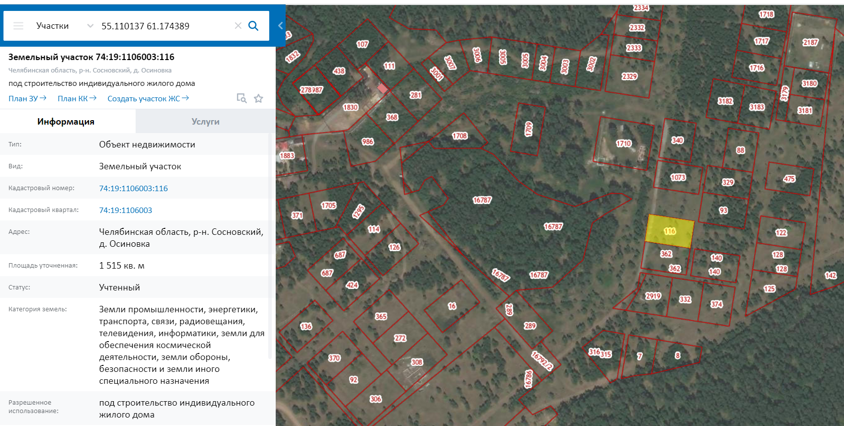Open cadastral quarter link 74:19:1106003

[126, 210]
